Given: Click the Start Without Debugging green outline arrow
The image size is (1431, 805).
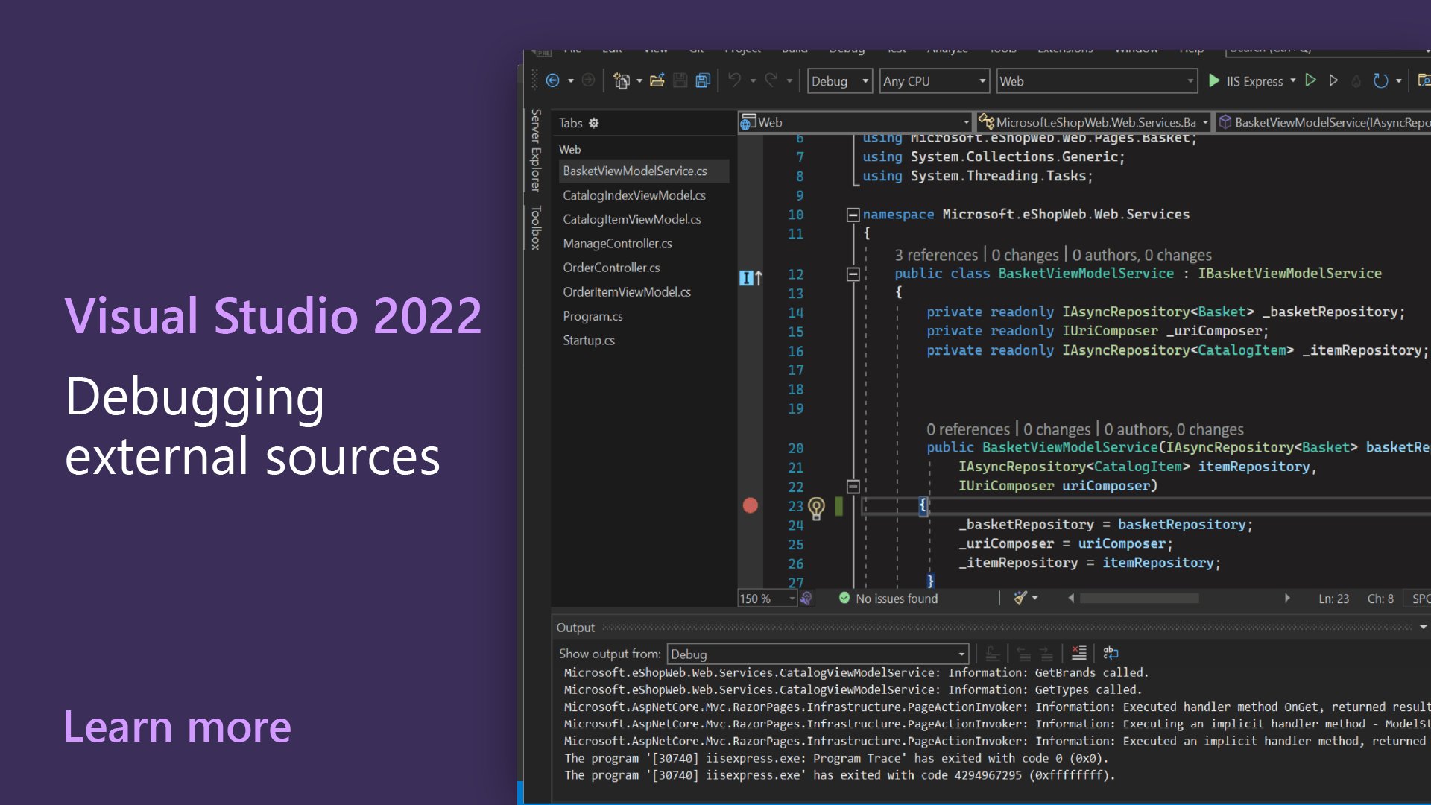Looking at the screenshot, I should [x=1310, y=80].
